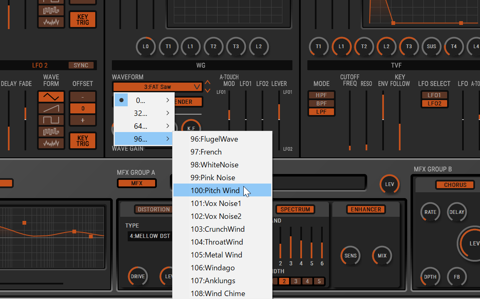Adjust the chorus DPTH knob

click(430, 277)
